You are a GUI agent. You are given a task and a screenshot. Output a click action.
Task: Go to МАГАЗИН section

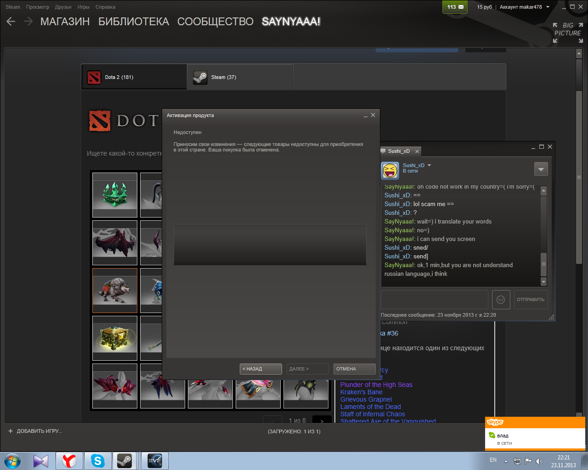click(65, 22)
